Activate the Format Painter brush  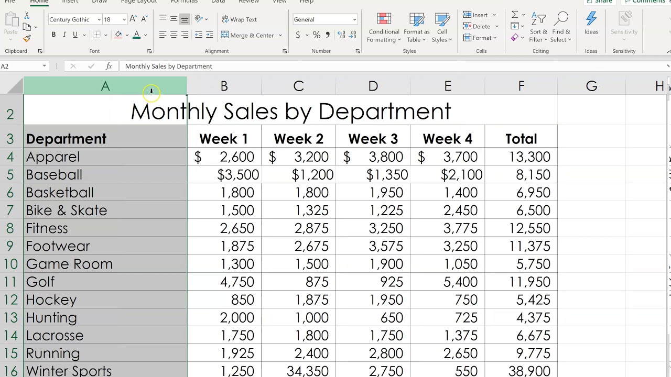(27, 38)
